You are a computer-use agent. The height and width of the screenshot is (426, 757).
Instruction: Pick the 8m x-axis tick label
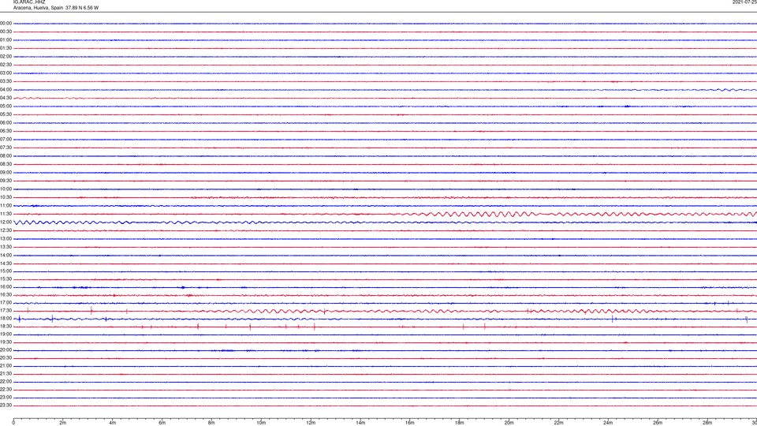coord(211,423)
